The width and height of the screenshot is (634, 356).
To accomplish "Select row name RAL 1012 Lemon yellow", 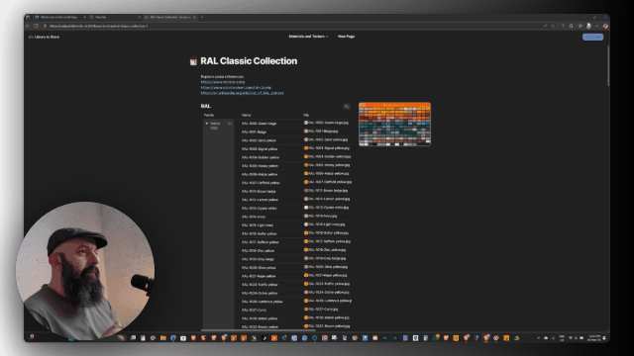I will tap(260, 200).
